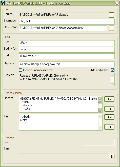The image size is (120, 167).
Task: Apply HTML preset to Tail
Action: click(109, 117)
